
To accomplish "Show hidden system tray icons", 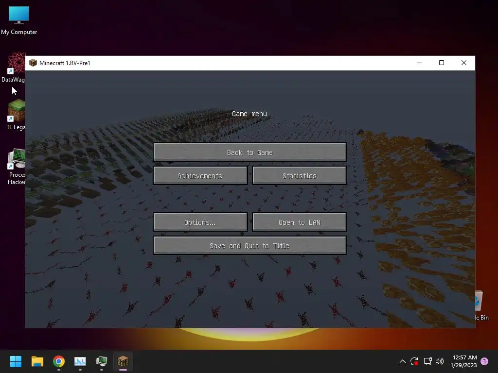I will click(402, 361).
